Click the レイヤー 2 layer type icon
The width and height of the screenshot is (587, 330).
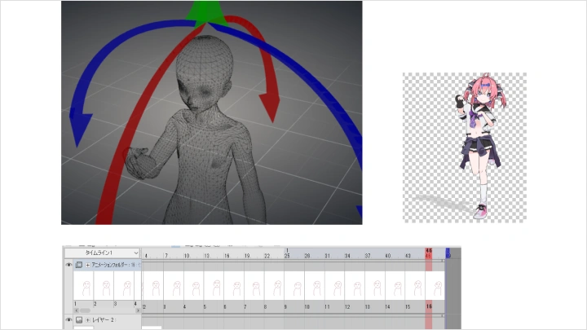coord(79,320)
